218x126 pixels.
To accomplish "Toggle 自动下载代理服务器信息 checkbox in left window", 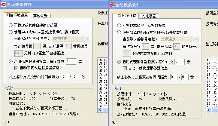I will click(17, 68).
